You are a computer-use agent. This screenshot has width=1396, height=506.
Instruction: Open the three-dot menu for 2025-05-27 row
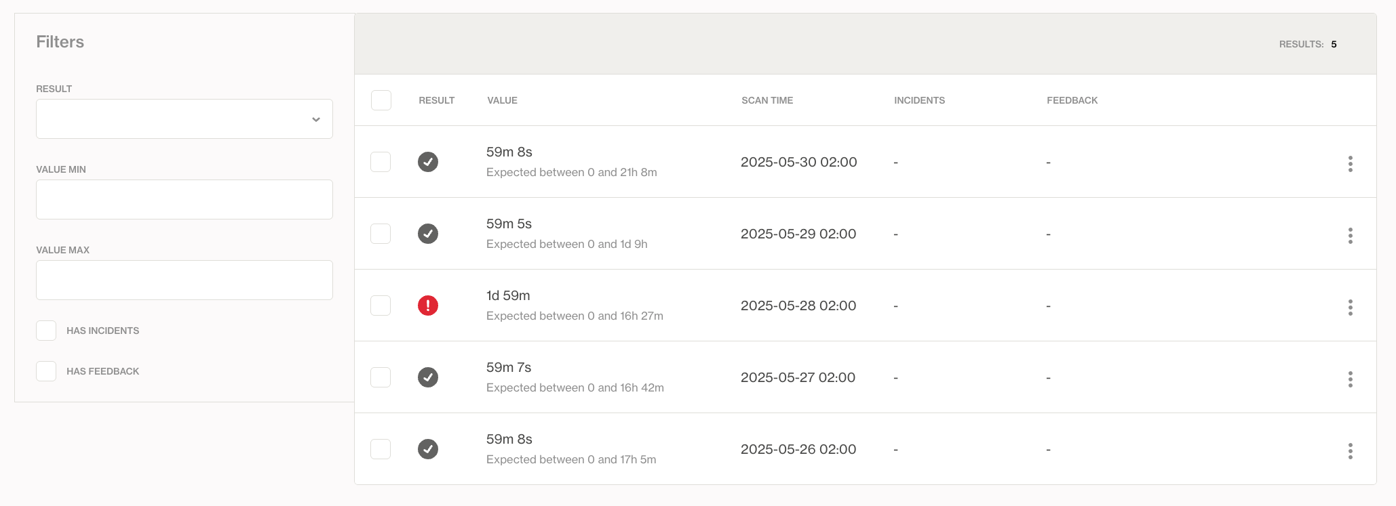coord(1350,379)
